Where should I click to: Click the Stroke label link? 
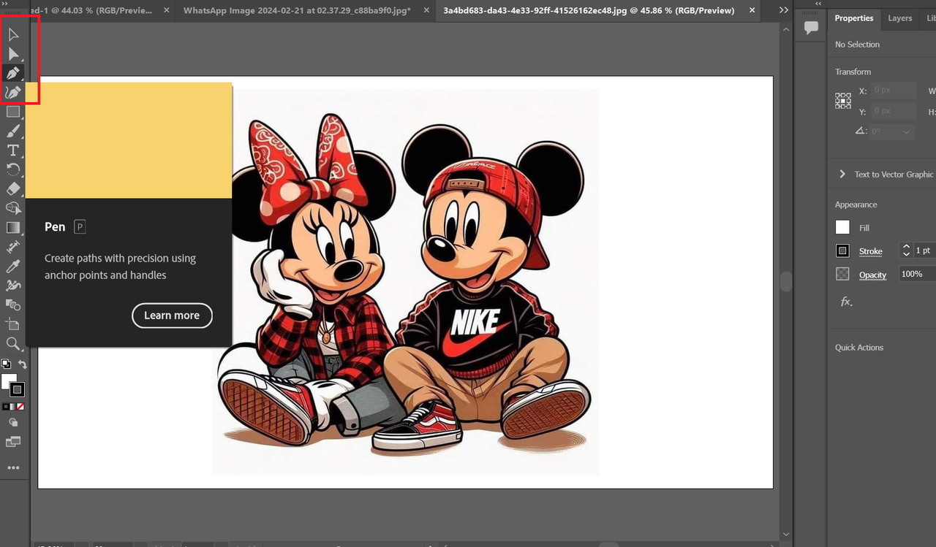pos(870,251)
